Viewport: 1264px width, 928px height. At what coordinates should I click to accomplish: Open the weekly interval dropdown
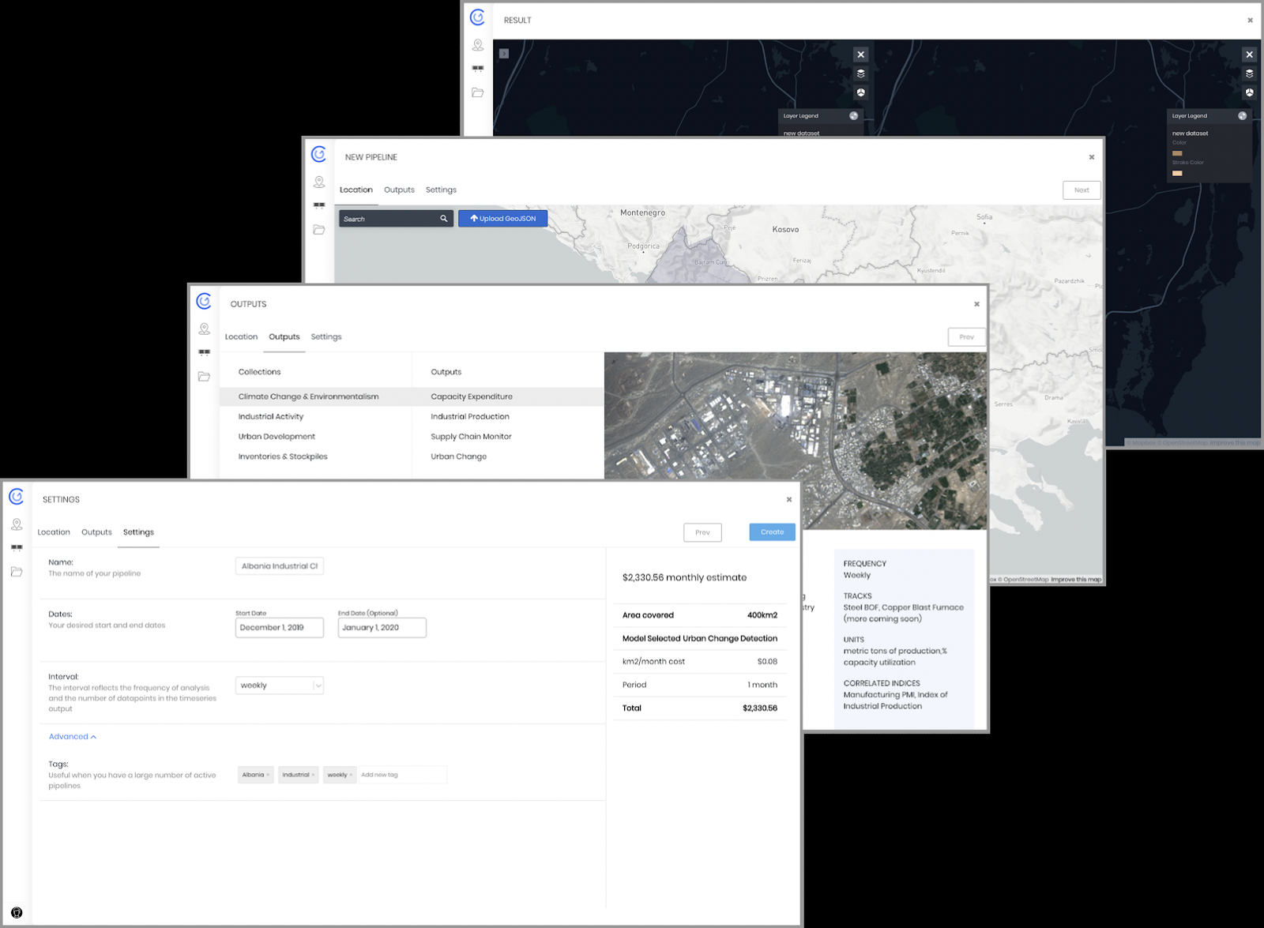click(x=280, y=686)
